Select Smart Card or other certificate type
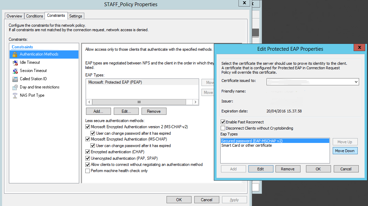The width and height of the screenshot is (368, 206). 275,145
